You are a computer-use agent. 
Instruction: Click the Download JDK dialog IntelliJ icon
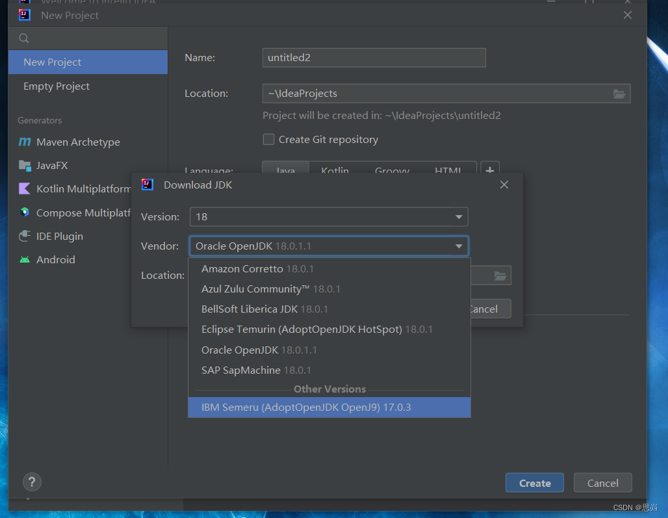(x=148, y=185)
